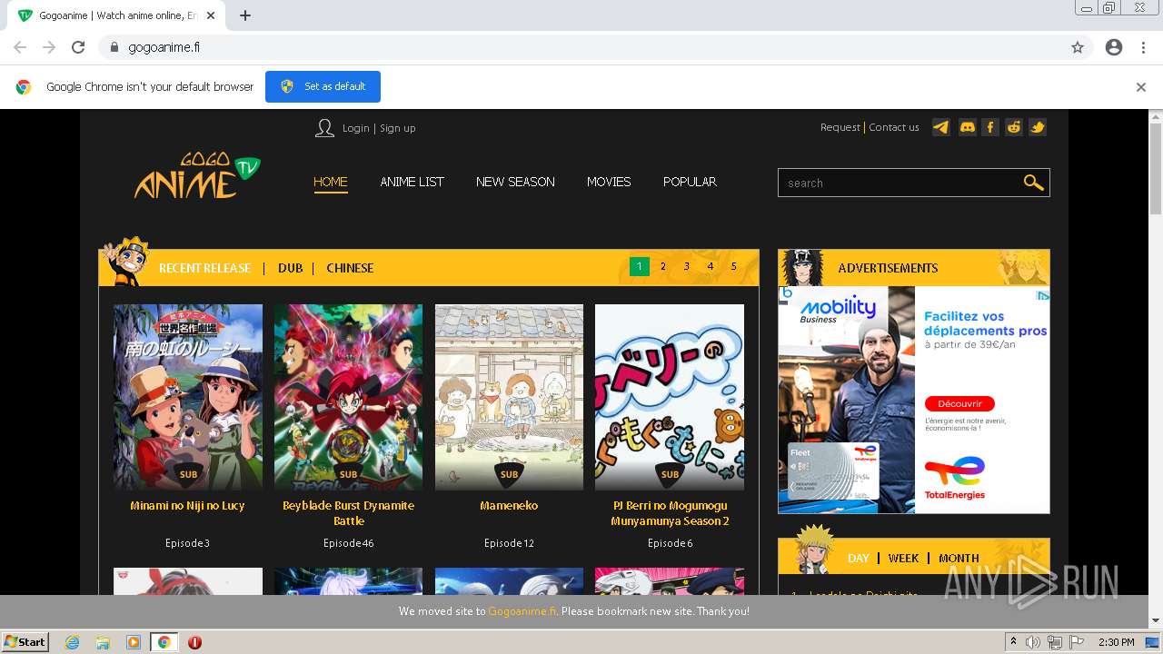Show hidden system tray icons

coord(1013,642)
